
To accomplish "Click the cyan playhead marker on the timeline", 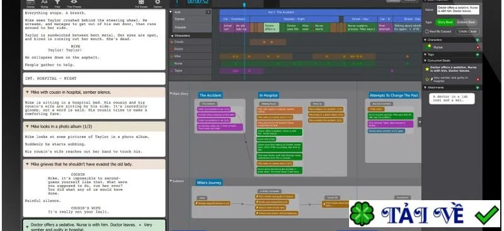I will (244, 5).
